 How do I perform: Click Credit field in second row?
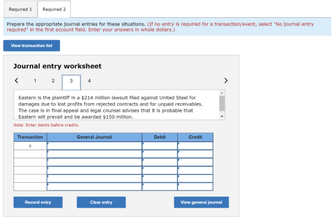(196, 154)
